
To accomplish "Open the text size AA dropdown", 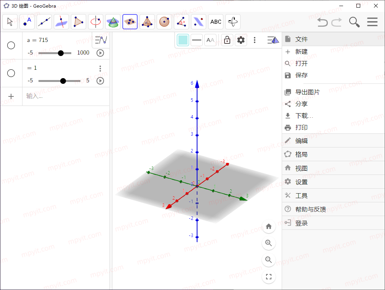I will [x=210, y=40].
